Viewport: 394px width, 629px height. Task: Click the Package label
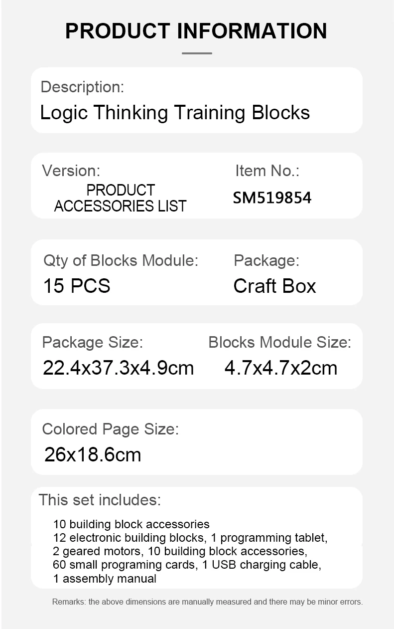(x=266, y=260)
